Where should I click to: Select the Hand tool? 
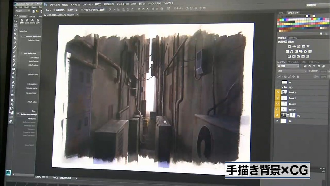12,100
